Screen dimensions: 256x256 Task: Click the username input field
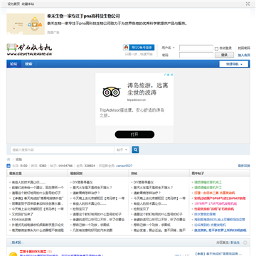[196, 48]
